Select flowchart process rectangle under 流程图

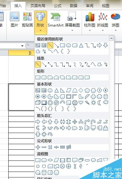coord(38,160)
